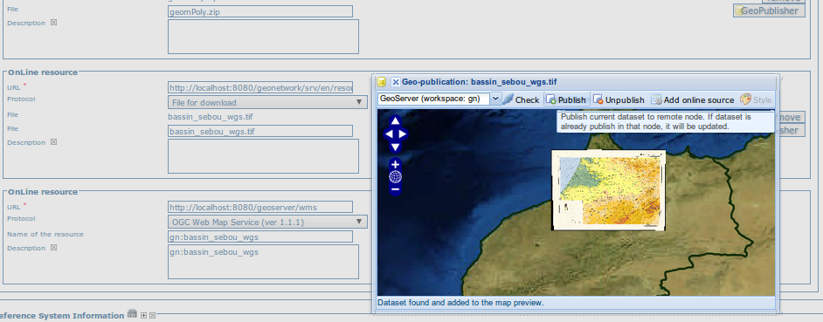
Task: Click the globe zoom-to-max-extent icon
Action: point(395,177)
